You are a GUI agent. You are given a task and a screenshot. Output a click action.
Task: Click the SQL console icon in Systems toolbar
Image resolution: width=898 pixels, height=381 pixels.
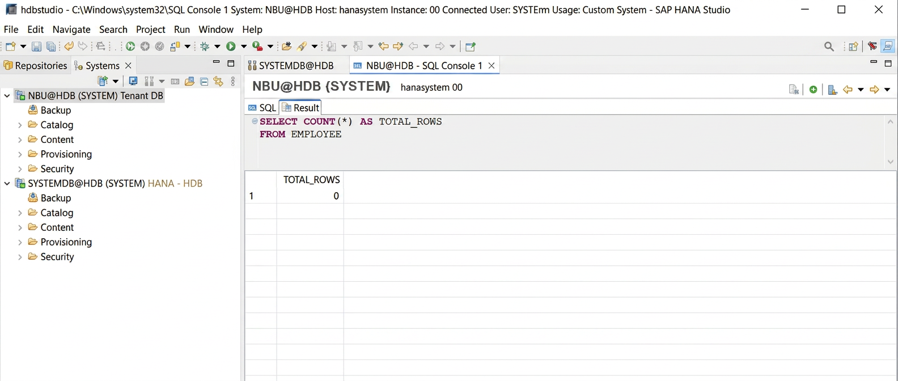(x=175, y=81)
